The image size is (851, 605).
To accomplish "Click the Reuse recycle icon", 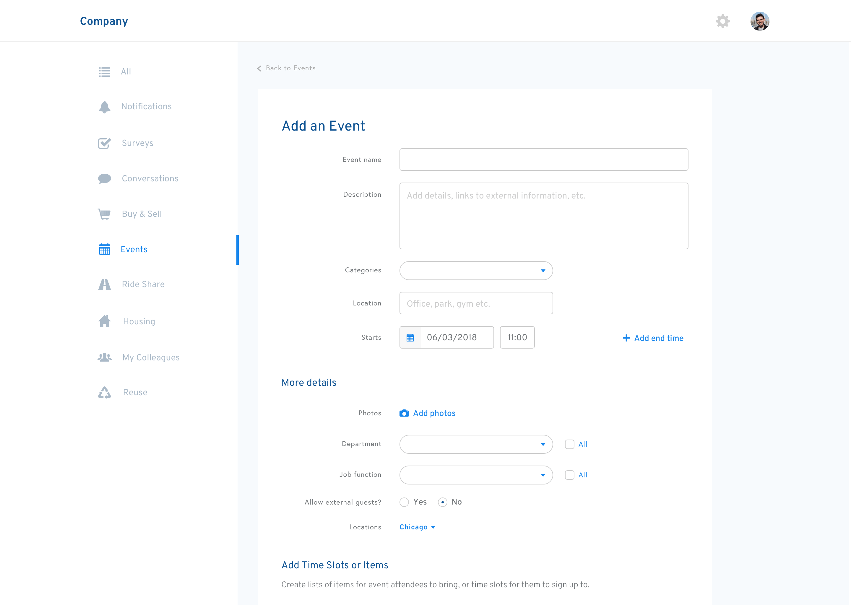I will tap(104, 392).
